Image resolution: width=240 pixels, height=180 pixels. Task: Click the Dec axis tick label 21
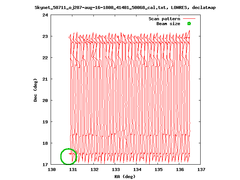tap(45, 79)
